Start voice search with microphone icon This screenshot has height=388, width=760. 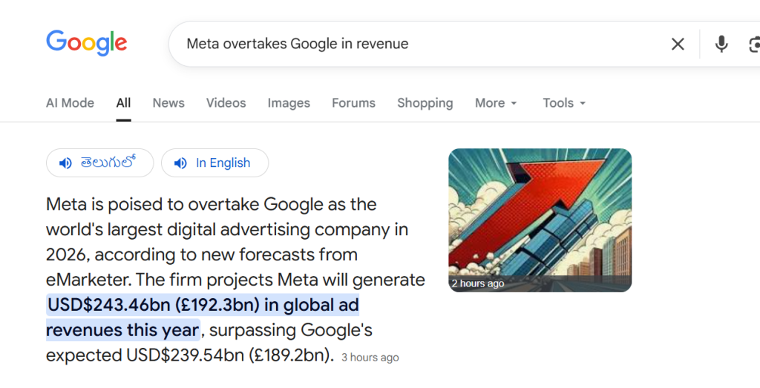[721, 44]
